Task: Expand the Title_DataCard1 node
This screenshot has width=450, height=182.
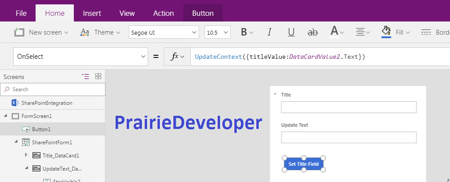Action: [x=26, y=155]
